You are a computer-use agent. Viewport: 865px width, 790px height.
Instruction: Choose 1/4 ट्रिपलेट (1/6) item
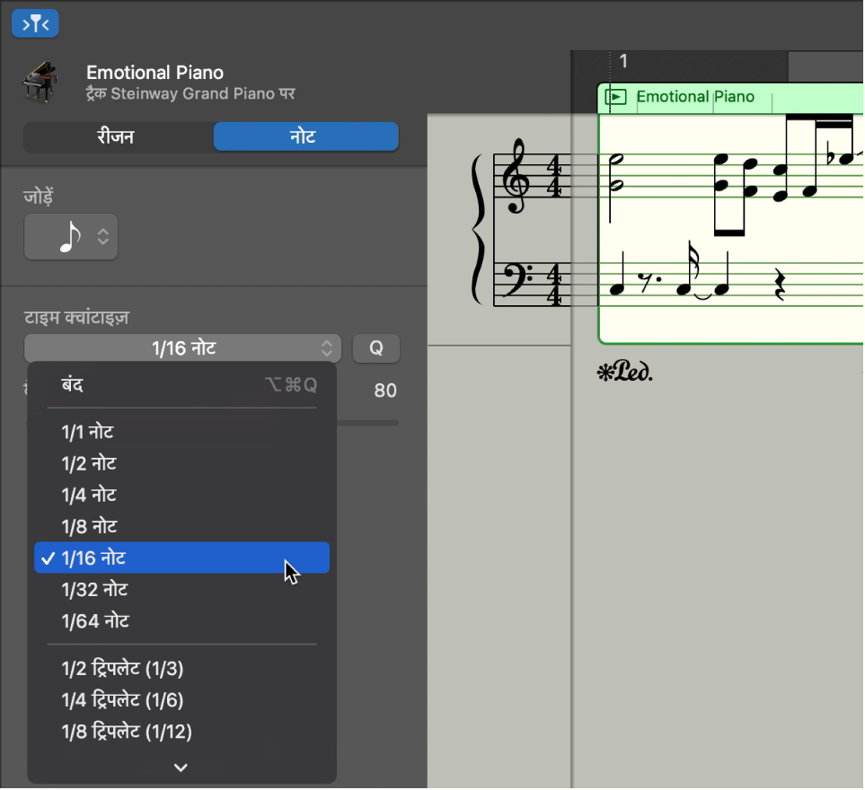pos(182,700)
